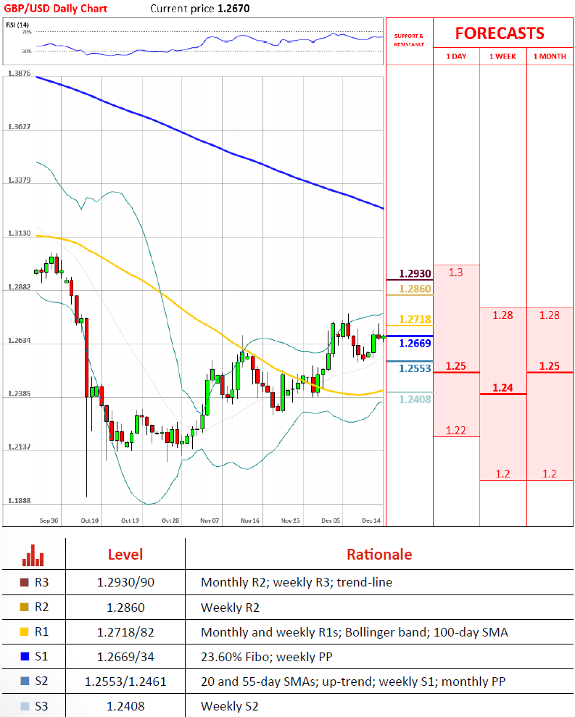Image resolution: width=575 pixels, height=717 pixels.
Task: Click the S1 blue color swatch
Action: 25,657
